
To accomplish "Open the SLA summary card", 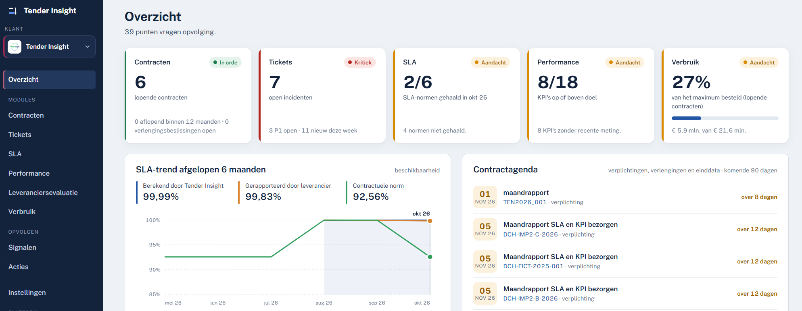I will [x=457, y=95].
